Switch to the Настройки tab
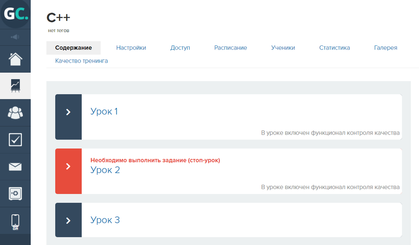The image size is (419, 245). 131,48
